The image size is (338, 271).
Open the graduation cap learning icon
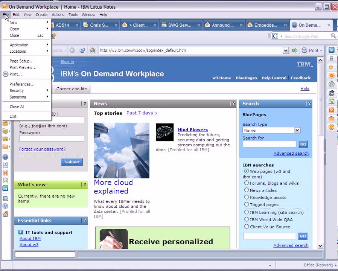(331, 93)
